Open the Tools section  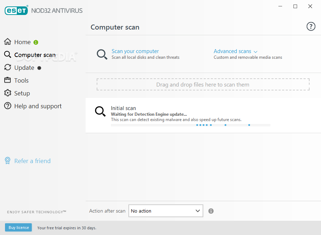[x=21, y=80]
